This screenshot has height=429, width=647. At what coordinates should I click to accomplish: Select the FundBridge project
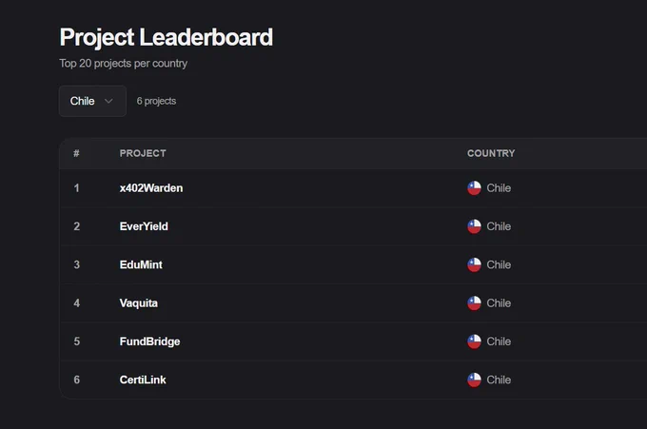[x=149, y=341]
